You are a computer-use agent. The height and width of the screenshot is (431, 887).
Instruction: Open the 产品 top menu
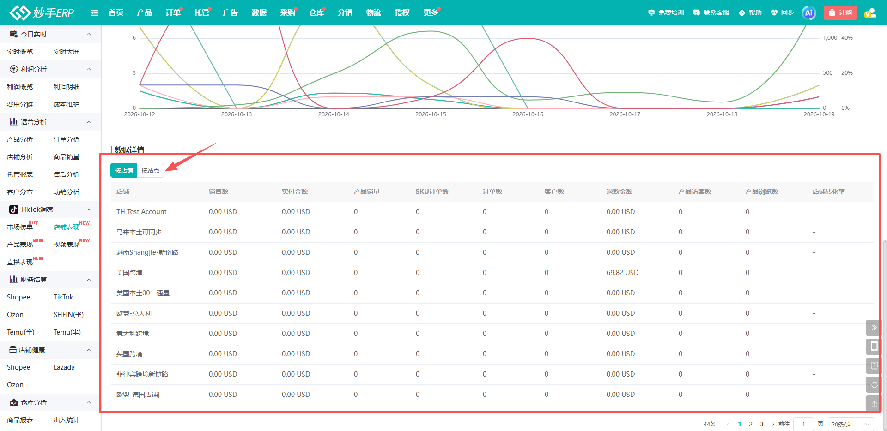[x=145, y=13]
